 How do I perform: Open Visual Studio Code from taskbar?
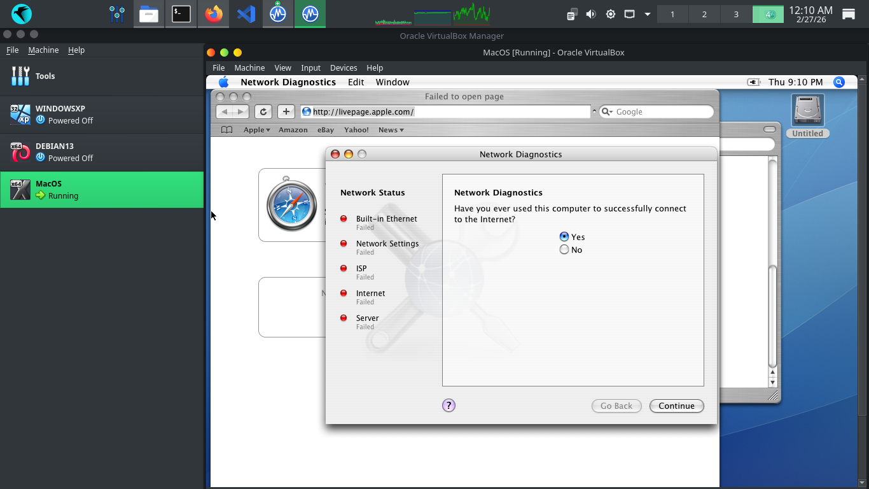pyautogui.click(x=246, y=13)
